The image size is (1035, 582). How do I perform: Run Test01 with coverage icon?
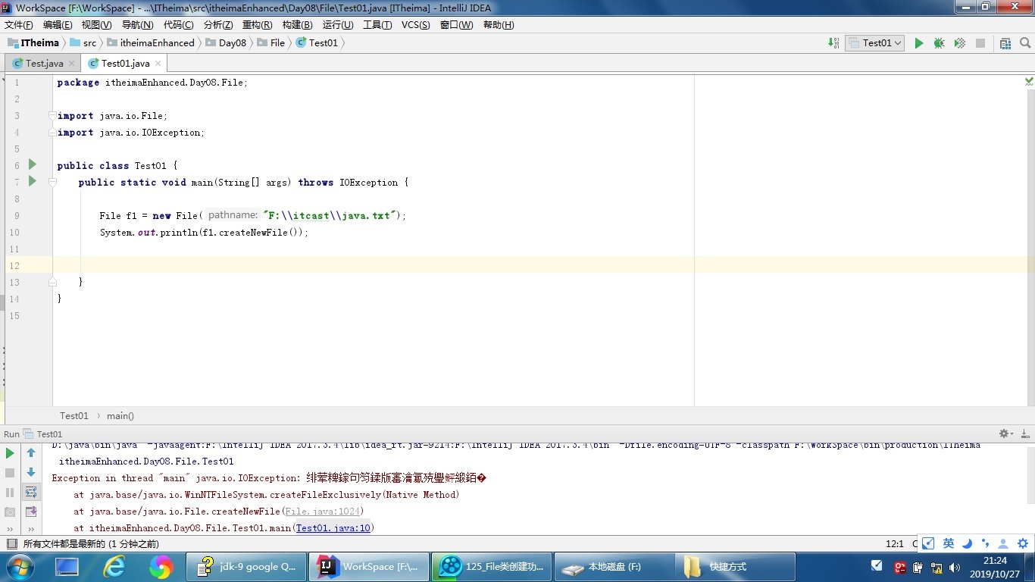click(960, 43)
